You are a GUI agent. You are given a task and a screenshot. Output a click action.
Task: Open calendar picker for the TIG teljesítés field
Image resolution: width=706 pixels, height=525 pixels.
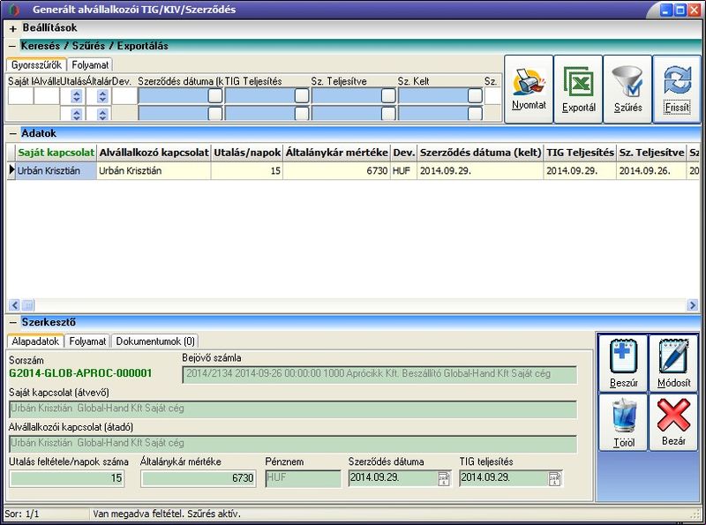click(554, 478)
